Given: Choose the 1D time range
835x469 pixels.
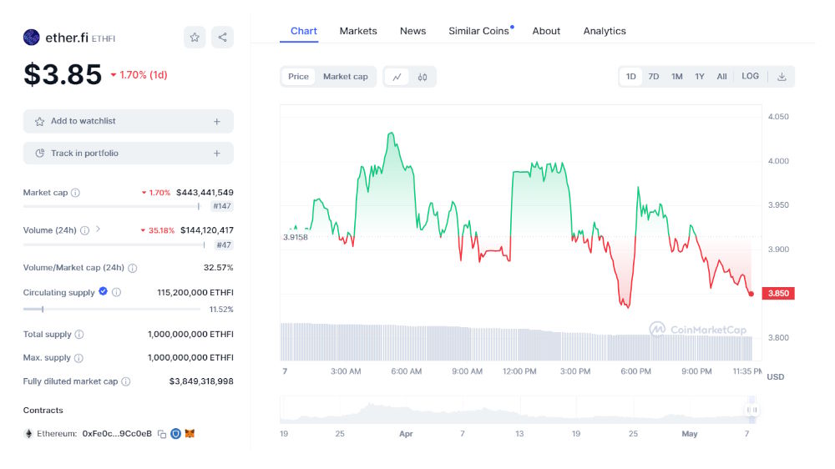Looking at the screenshot, I should [630, 77].
